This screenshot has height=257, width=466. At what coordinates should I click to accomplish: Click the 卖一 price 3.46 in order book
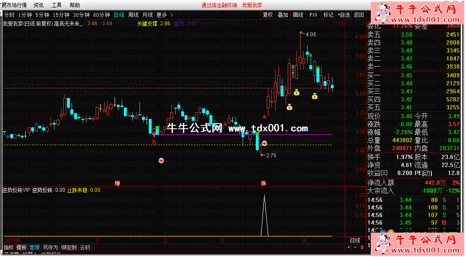[x=407, y=66]
